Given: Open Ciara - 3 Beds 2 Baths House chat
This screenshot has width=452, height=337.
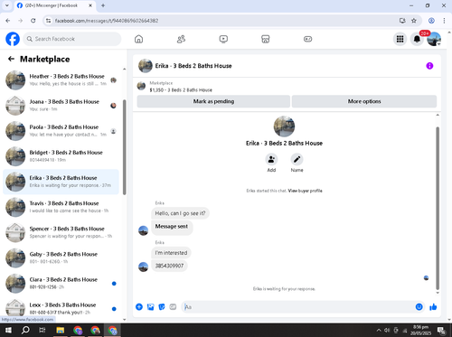Looking at the screenshot, I should click(61, 284).
